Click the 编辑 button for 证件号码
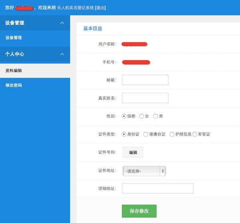This screenshot has width=240, height=223. (x=133, y=153)
